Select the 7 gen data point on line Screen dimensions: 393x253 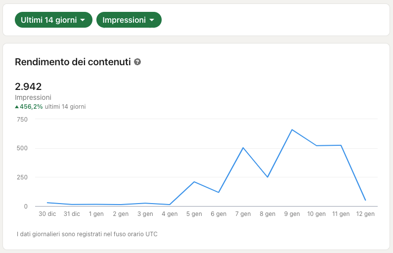243,148
